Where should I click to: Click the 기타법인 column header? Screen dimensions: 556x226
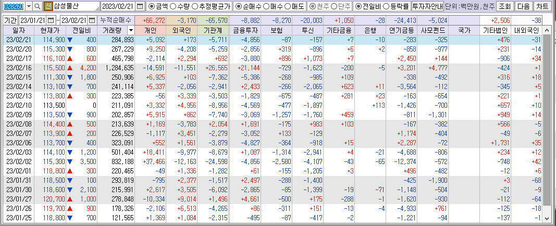point(496,31)
